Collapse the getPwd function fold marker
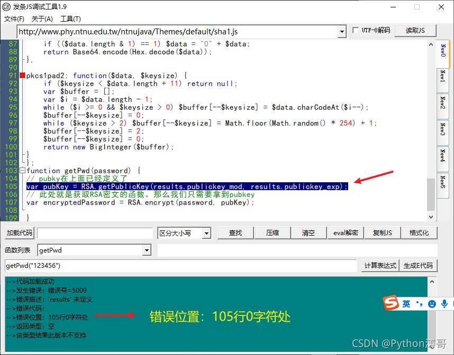The height and width of the screenshot is (355, 454). pos(23,171)
